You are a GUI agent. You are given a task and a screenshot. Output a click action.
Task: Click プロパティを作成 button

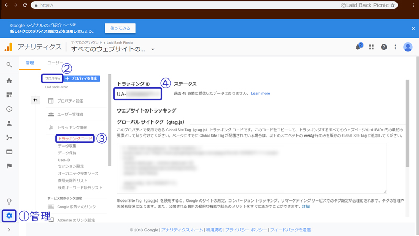82,78
